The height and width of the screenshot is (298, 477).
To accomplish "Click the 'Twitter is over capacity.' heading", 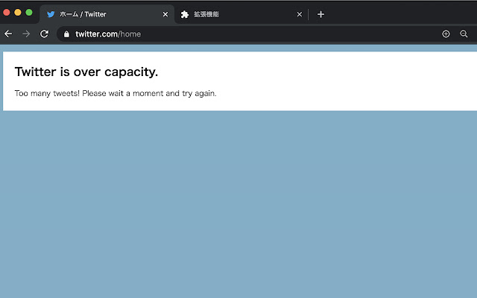I will pyautogui.click(x=86, y=72).
